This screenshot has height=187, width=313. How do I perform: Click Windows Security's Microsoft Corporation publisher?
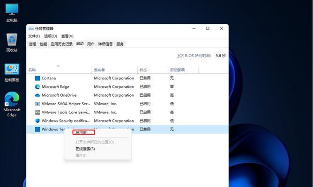point(114,121)
